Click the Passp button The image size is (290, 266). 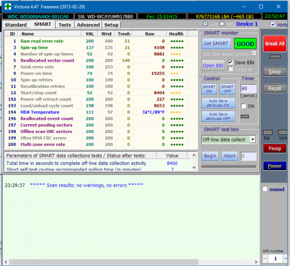[274, 149]
